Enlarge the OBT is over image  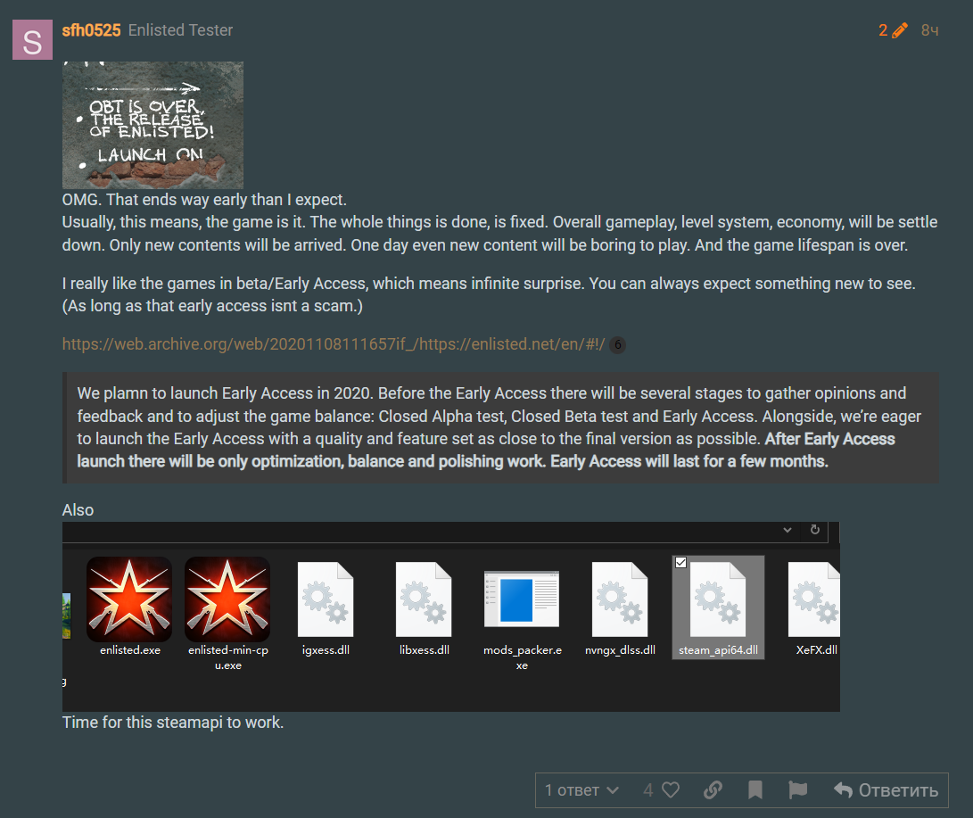coord(153,125)
